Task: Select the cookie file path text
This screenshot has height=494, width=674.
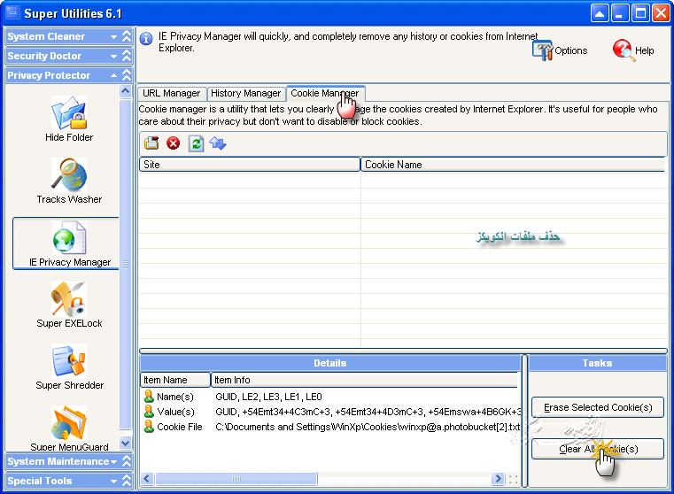Action: [x=368, y=427]
